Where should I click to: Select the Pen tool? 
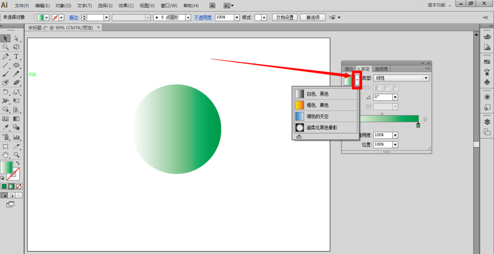5,57
